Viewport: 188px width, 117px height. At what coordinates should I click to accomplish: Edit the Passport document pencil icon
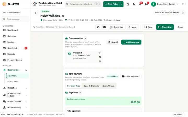coord(100,53)
